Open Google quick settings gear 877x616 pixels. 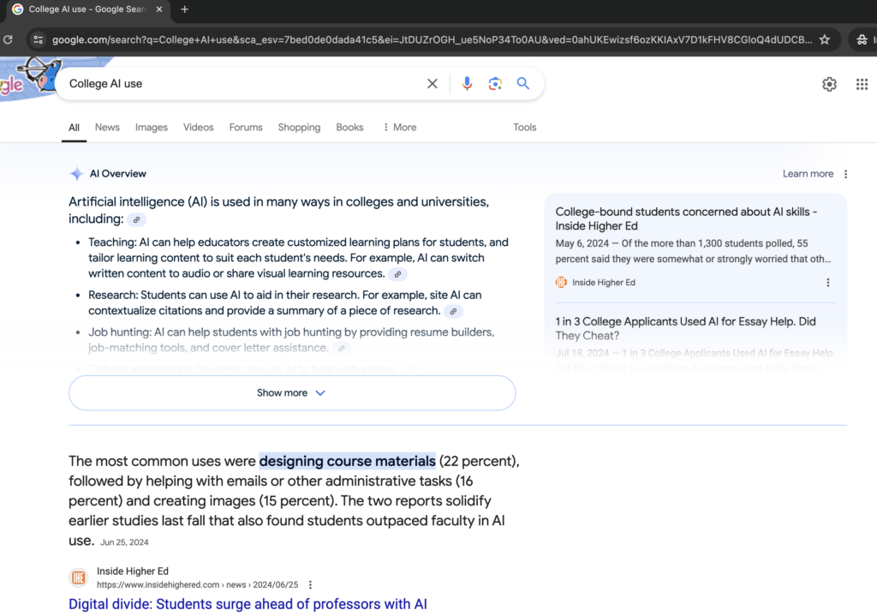click(x=829, y=85)
